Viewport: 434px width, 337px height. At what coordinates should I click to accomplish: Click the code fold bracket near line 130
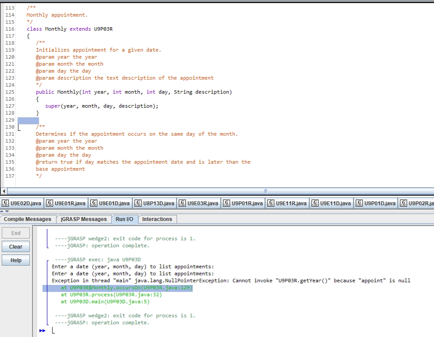click(x=18, y=127)
